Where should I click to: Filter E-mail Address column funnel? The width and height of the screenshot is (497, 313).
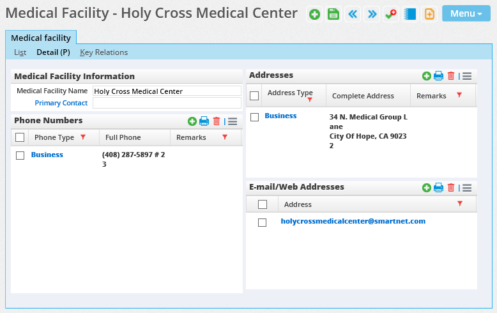pos(460,203)
